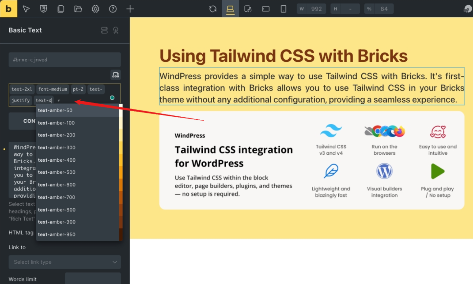Choose text-amber-950 from the suggestion list

click(56, 234)
